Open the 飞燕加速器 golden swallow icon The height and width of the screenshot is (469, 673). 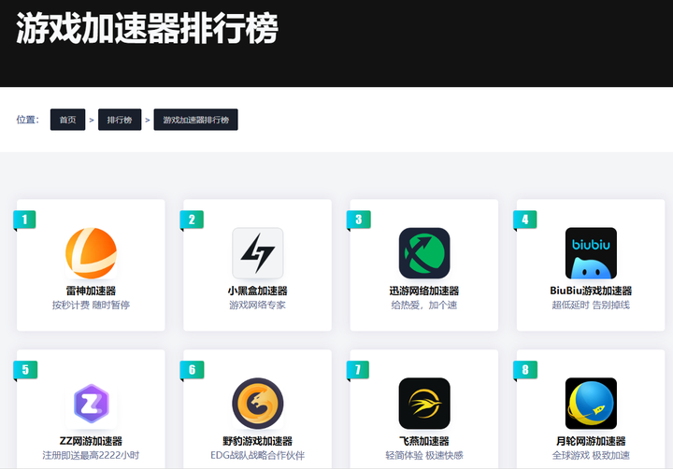pos(424,404)
